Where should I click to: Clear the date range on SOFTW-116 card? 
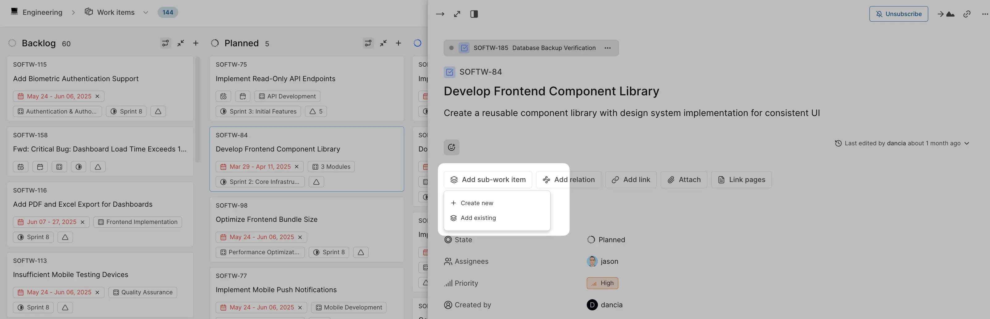click(x=82, y=222)
